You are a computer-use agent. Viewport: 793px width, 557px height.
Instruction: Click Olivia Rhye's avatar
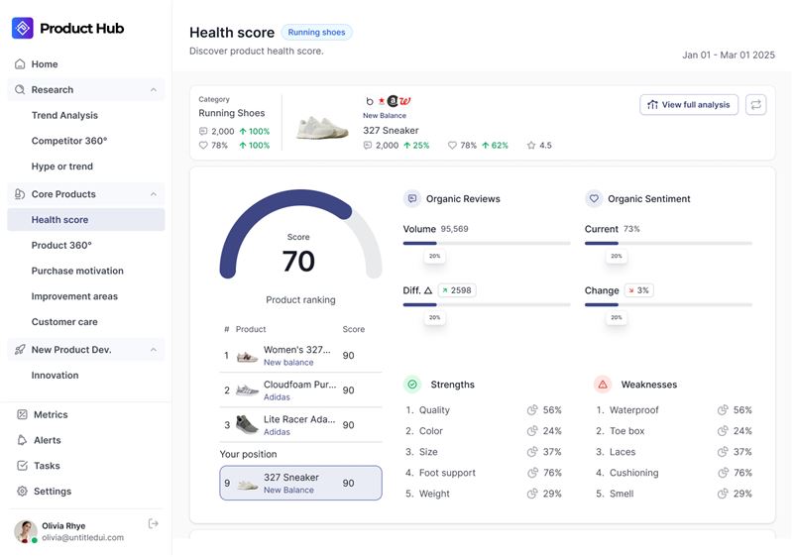tap(26, 532)
